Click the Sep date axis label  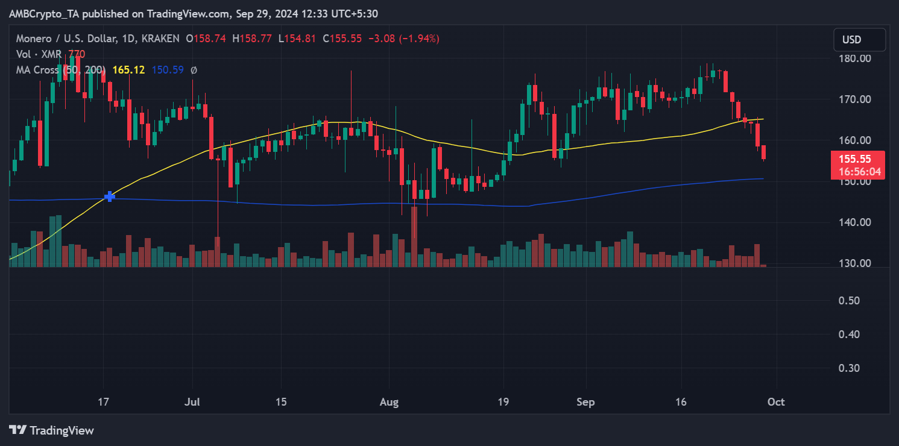coord(585,402)
